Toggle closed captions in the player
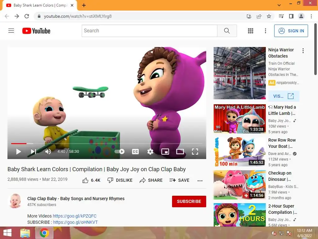Image resolution: width=318 pixels, height=239 pixels. [x=135, y=152]
